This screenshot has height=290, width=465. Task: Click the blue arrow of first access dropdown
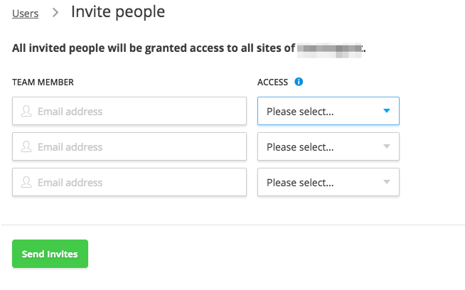(x=386, y=111)
